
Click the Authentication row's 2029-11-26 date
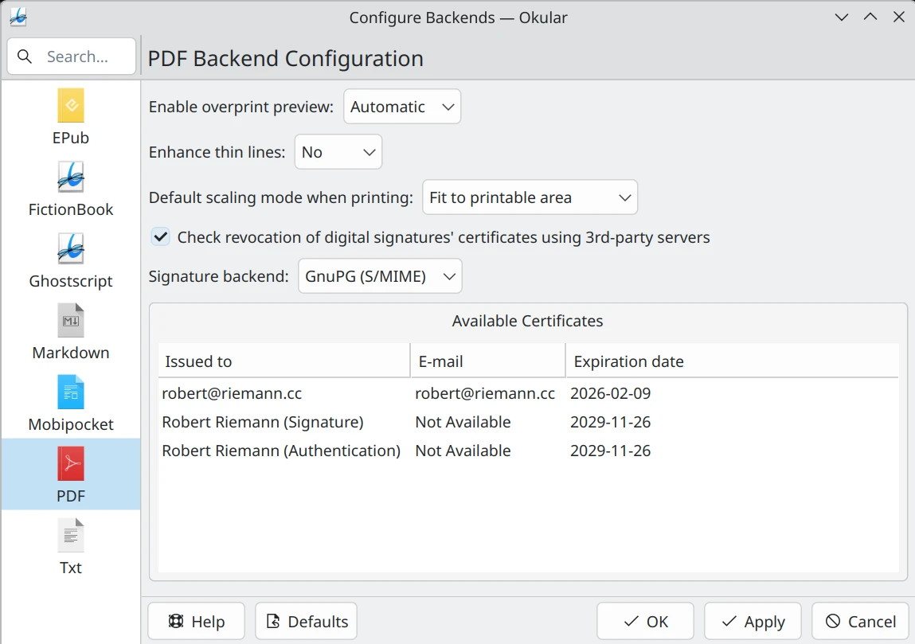coord(610,451)
